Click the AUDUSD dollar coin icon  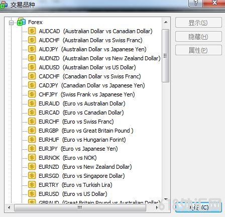tap(32, 67)
